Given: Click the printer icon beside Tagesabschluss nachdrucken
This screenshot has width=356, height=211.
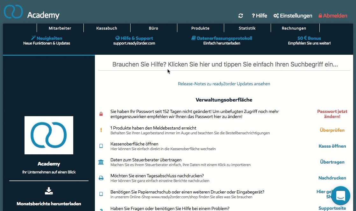Looking at the screenshot, I should coord(101,178).
